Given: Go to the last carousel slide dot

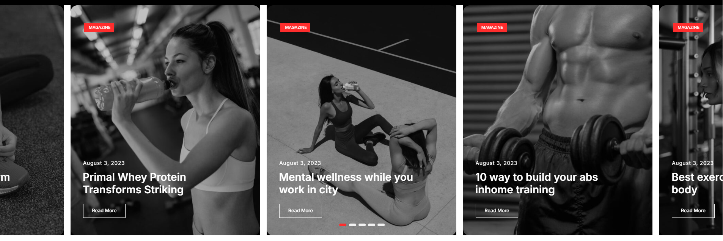Looking at the screenshot, I should point(381,225).
